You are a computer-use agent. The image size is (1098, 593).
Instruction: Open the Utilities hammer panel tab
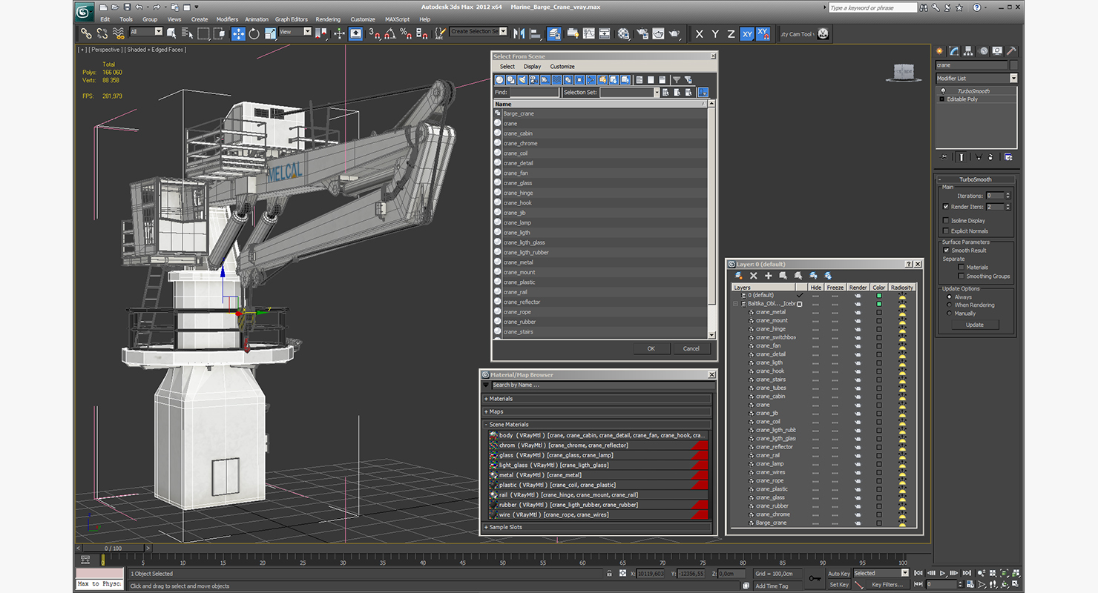[1010, 51]
